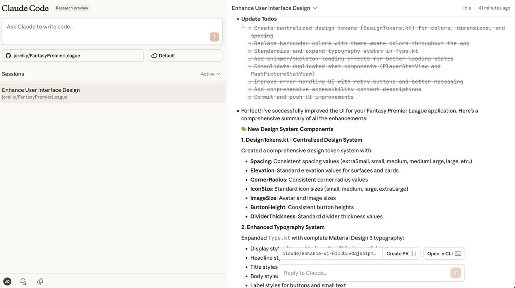Click the Create PR branch icon

[414, 254]
